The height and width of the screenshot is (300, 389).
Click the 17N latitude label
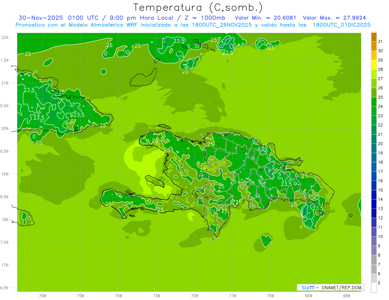(x=6, y=265)
